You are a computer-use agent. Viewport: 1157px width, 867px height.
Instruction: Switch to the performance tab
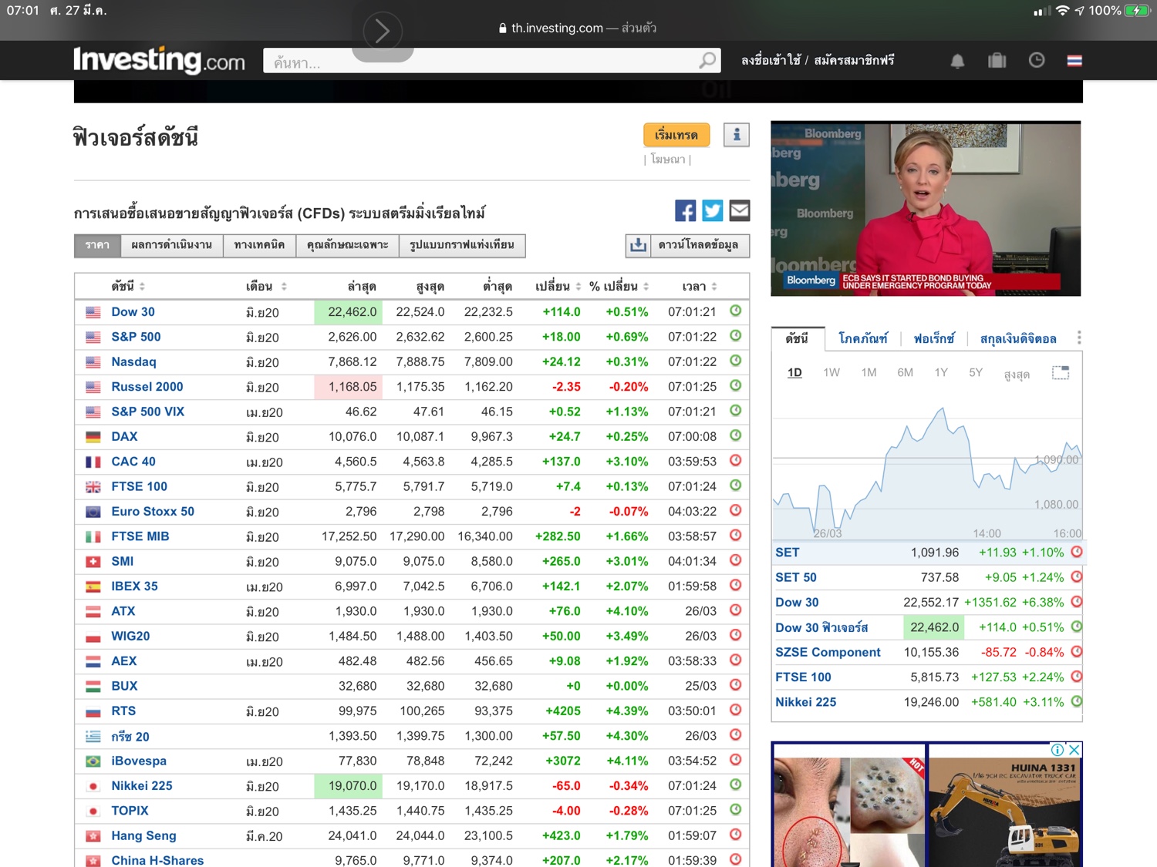(x=171, y=245)
